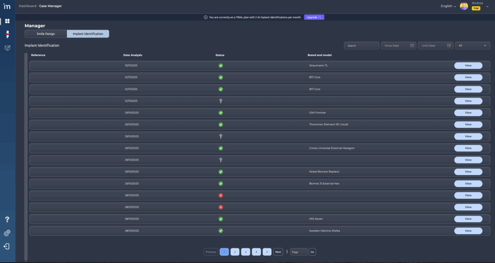Expand the user account chevron beside Andrea

click(487, 6)
